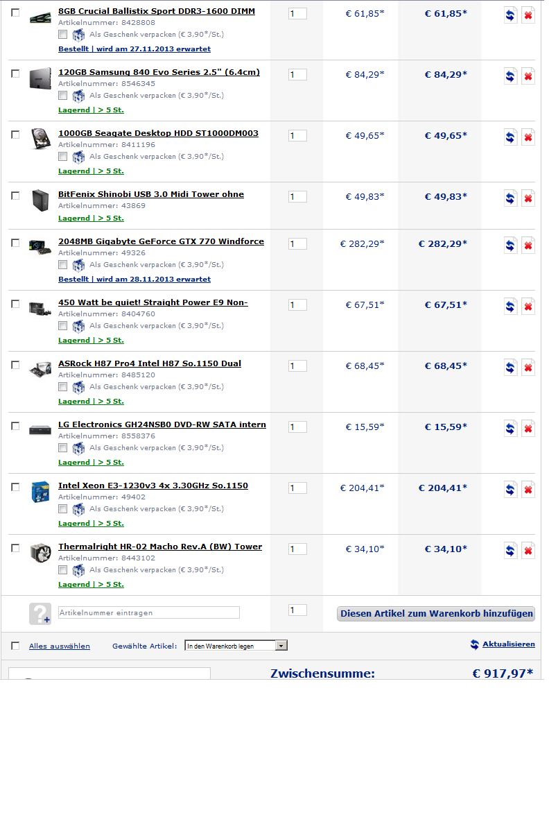
Task: Click the BitFenix Shinobi case thumbnail
Action: pyautogui.click(x=40, y=200)
